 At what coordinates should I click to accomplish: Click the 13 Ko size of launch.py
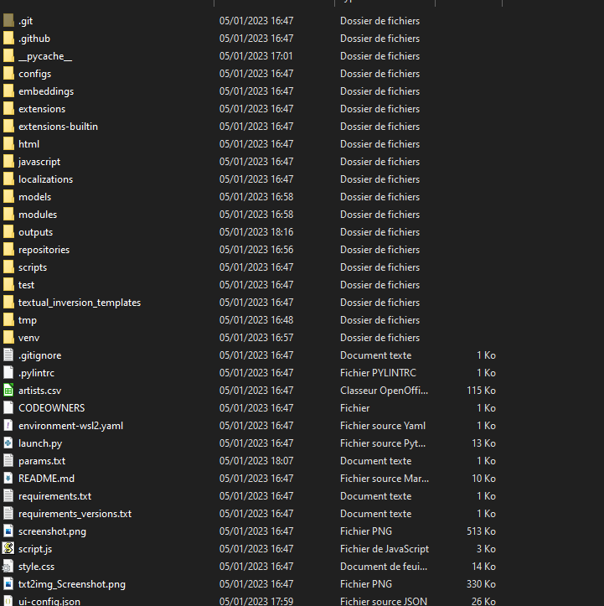484,443
